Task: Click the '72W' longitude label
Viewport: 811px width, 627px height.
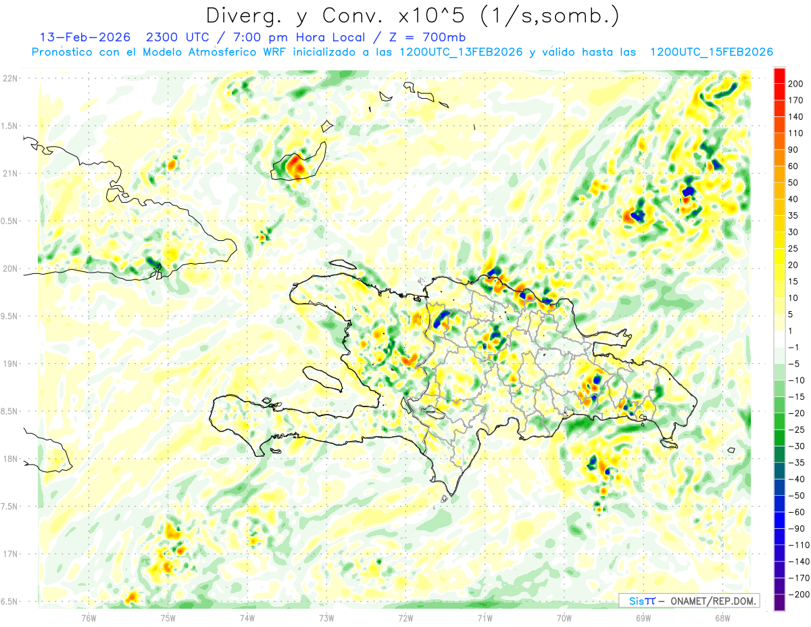Action: (405, 618)
